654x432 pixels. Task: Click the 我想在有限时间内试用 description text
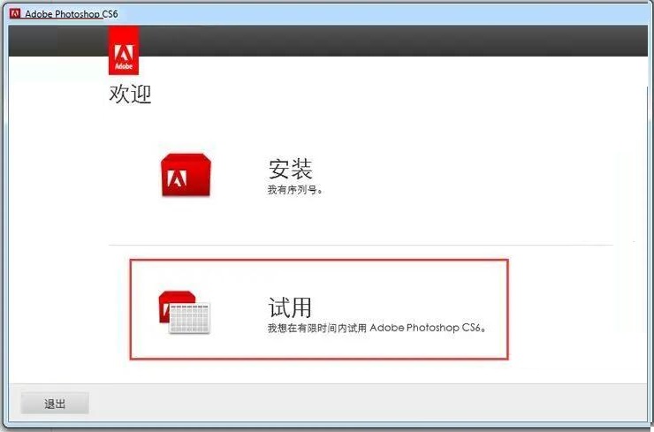pyautogui.click(x=317, y=328)
